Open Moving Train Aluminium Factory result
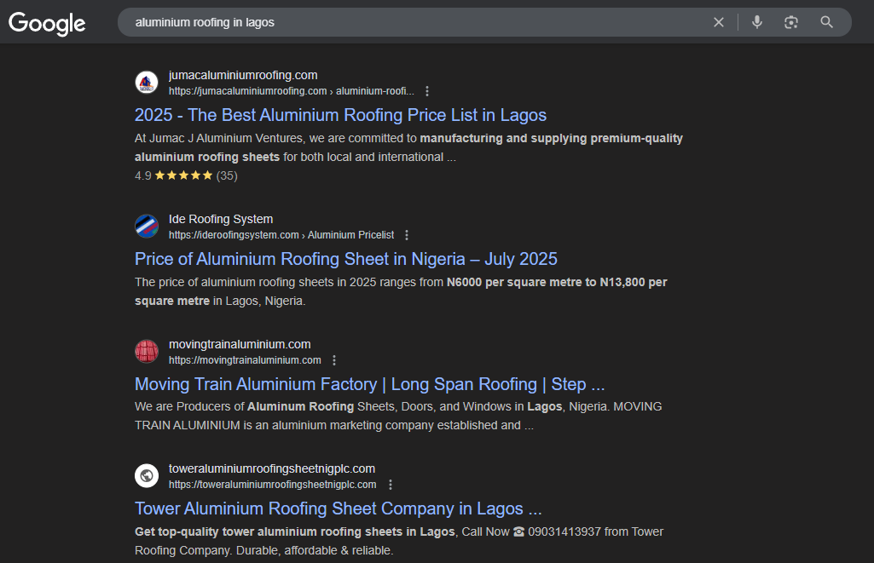The height and width of the screenshot is (563, 874). point(369,384)
